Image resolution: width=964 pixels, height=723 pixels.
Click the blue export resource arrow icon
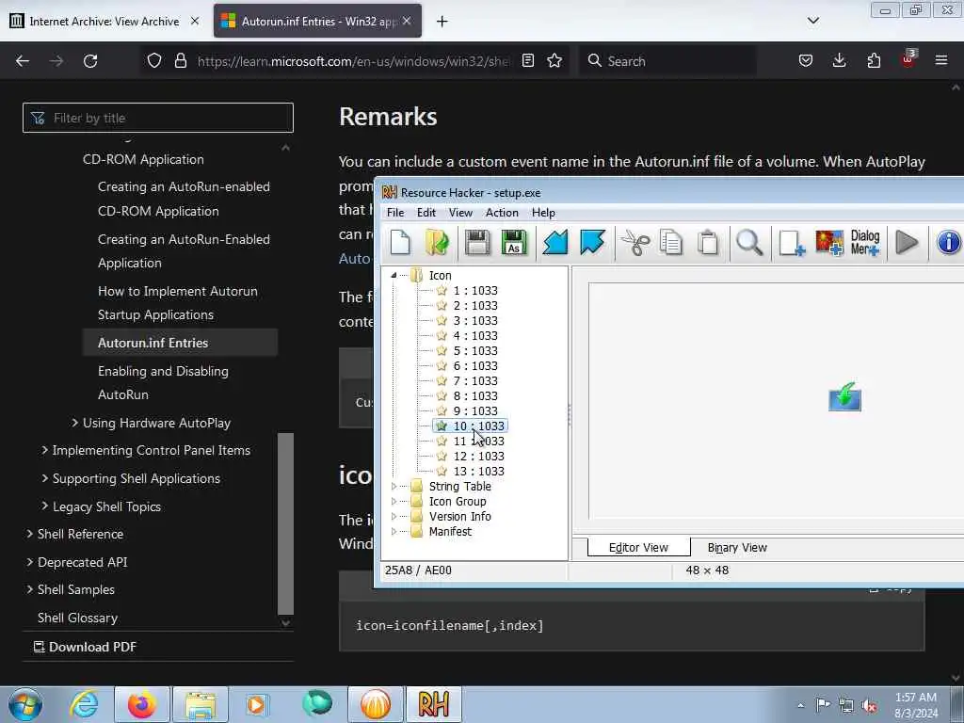click(592, 242)
